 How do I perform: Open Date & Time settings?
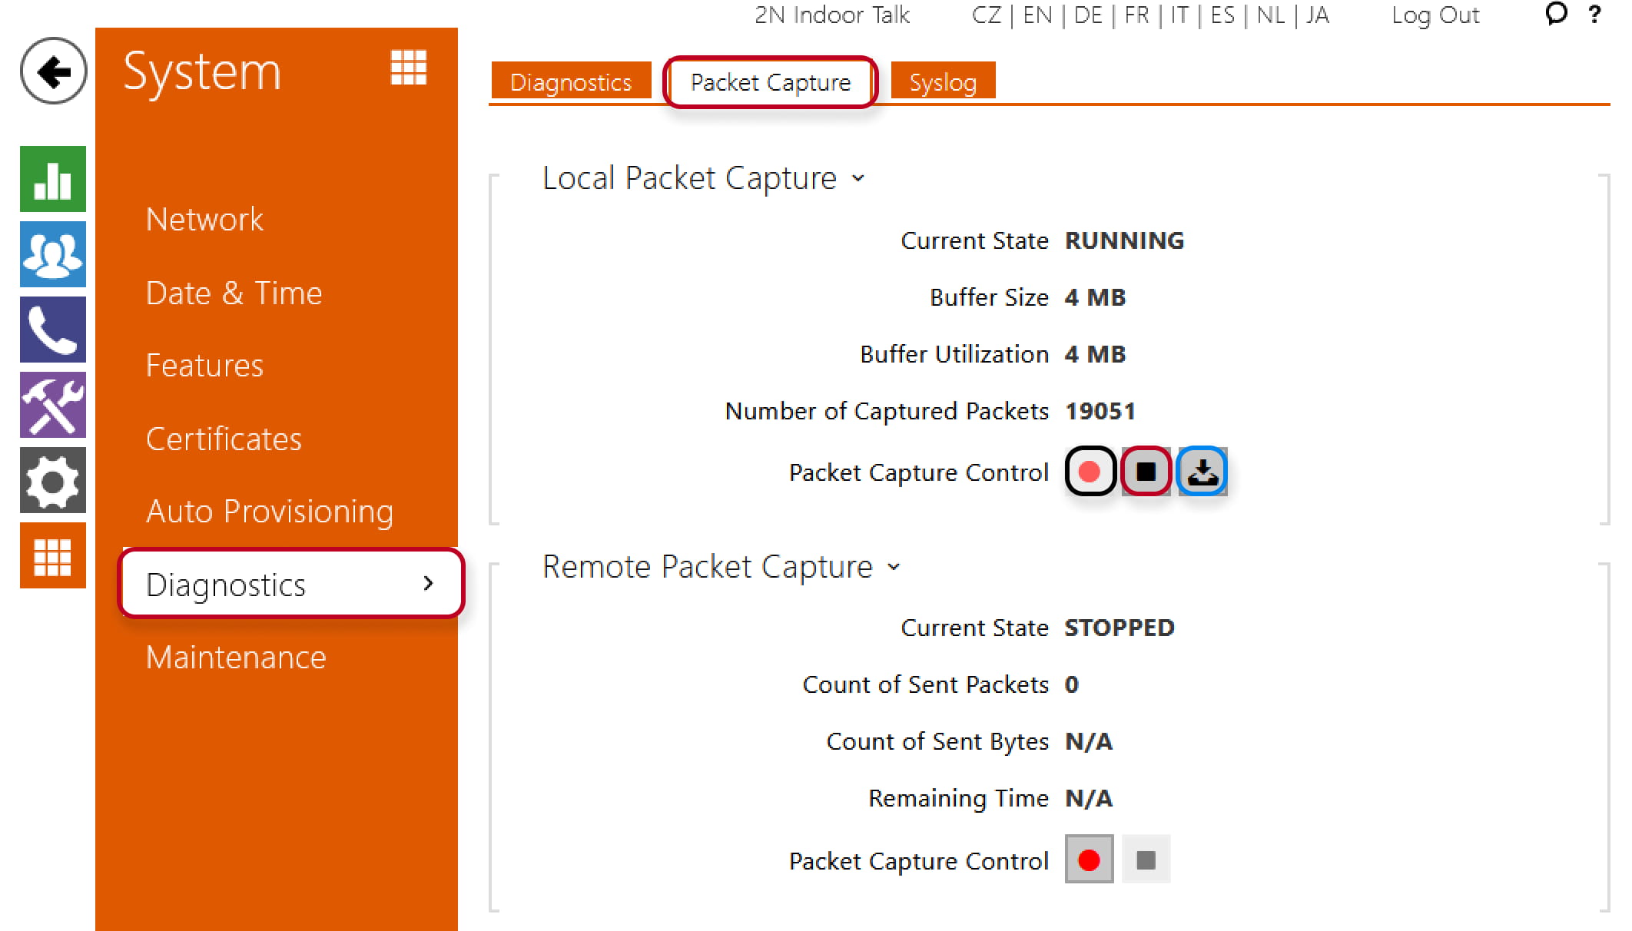[x=234, y=293]
